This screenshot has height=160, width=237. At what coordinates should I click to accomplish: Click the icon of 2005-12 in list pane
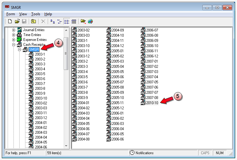[x=108, y=108]
